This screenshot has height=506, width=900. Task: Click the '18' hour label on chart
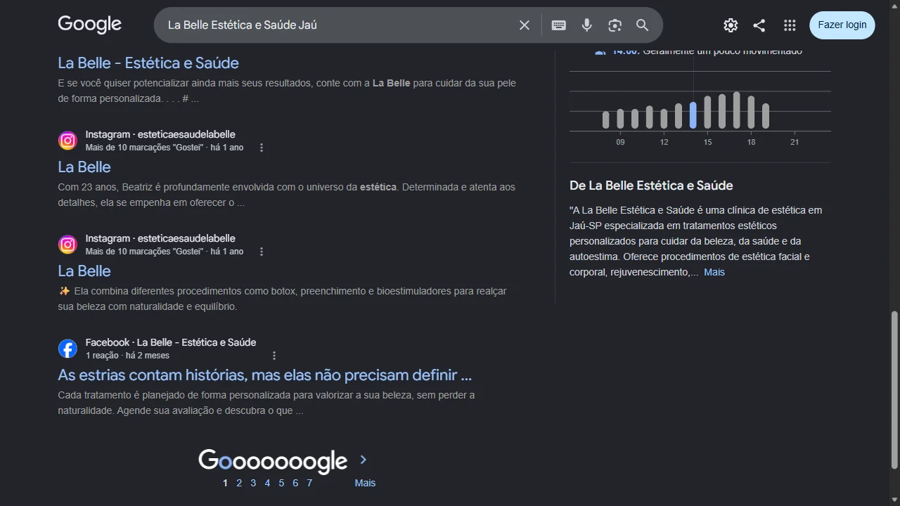click(x=751, y=142)
